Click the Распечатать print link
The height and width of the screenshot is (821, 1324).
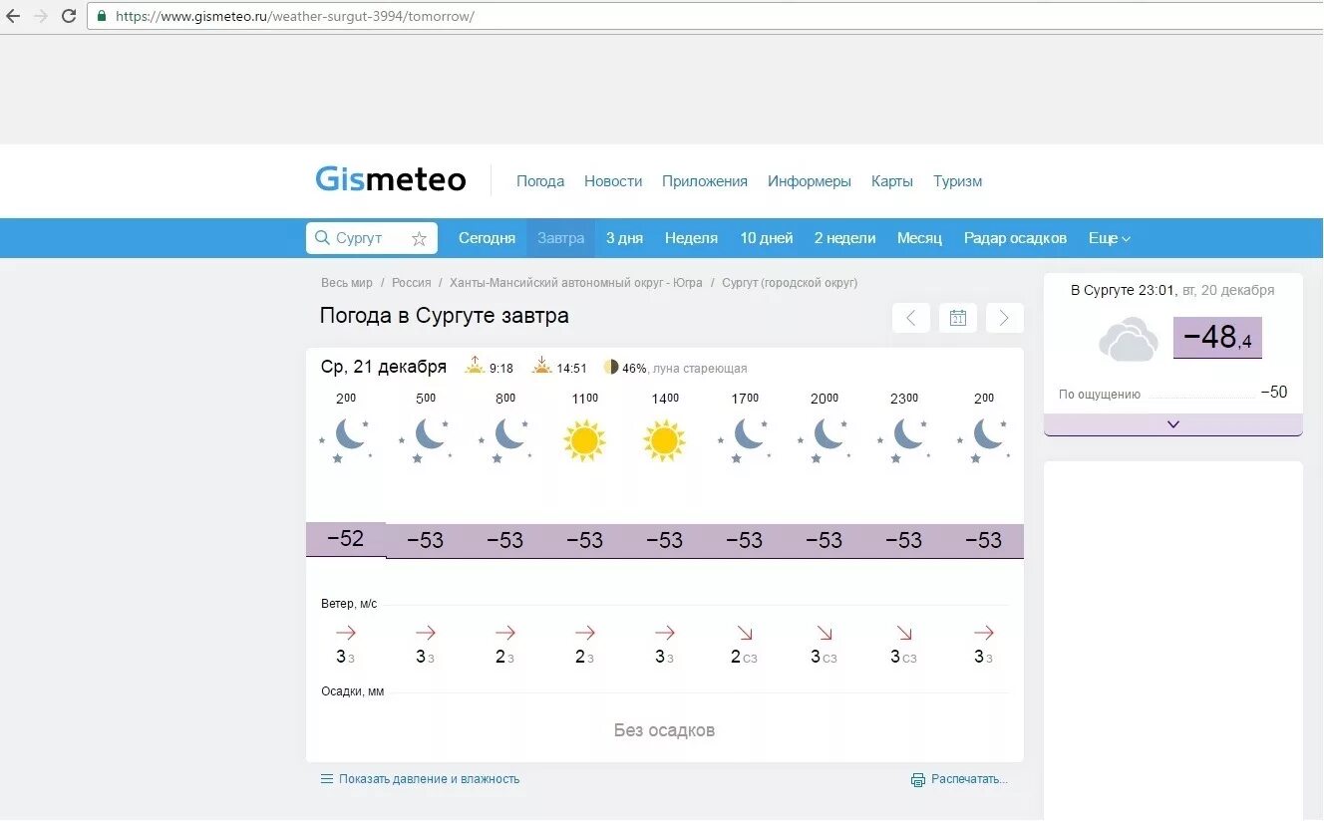click(959, 779)
